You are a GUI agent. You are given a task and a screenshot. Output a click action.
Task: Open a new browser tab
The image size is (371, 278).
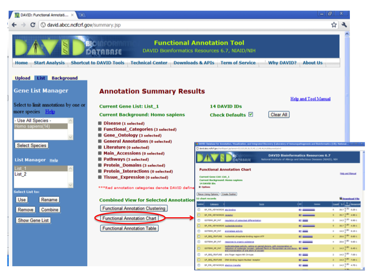coord(82,14)
